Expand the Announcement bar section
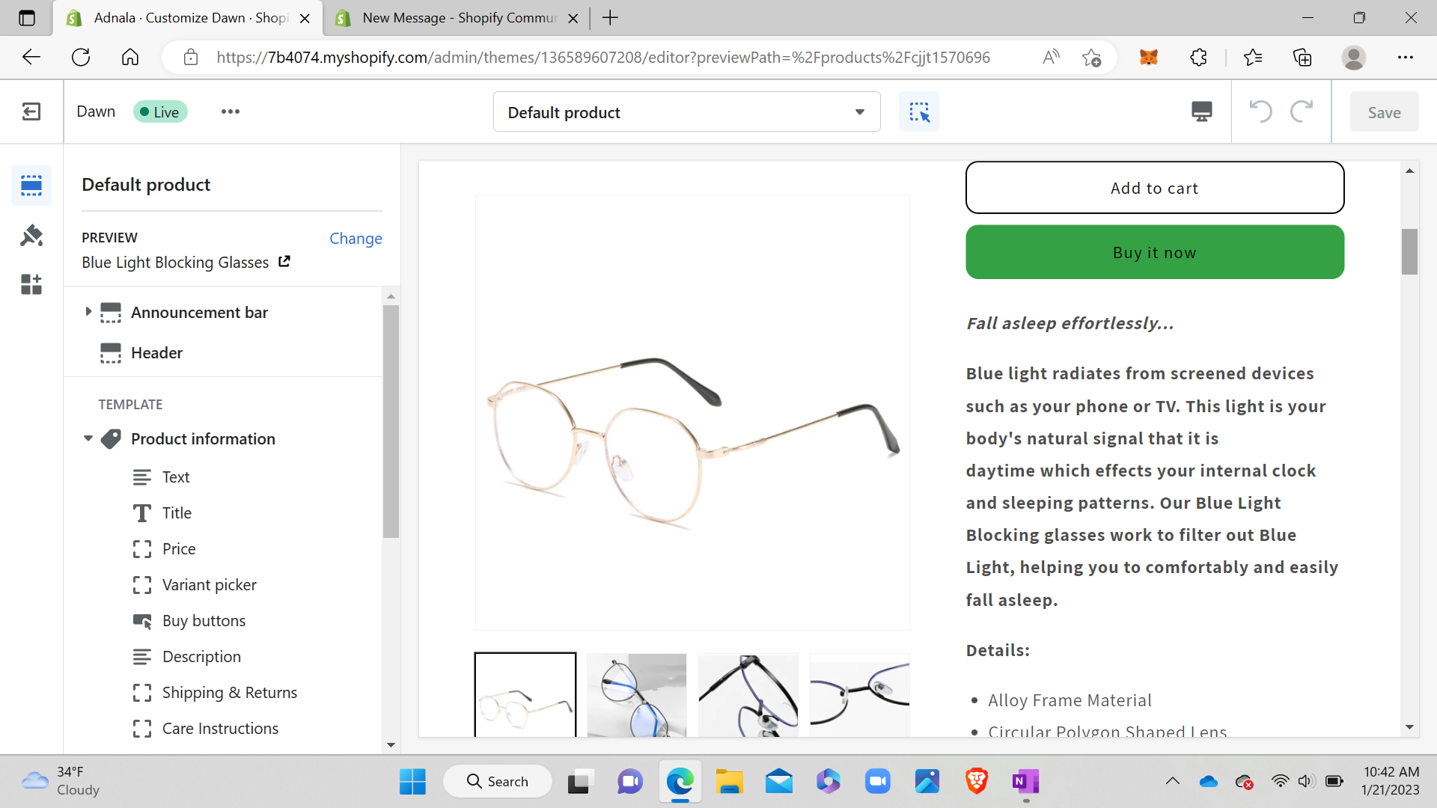The height and width of the screenshot is (808, 1437). point(88,312)
